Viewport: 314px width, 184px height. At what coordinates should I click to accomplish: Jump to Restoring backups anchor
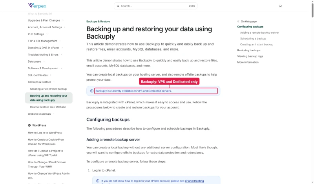[249, 51]
